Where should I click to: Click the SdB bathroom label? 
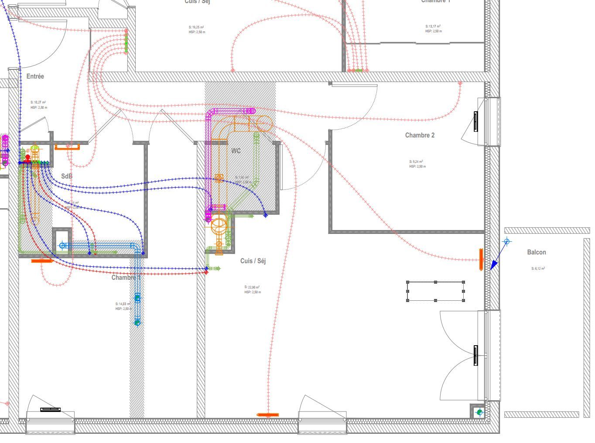point(67,176)
